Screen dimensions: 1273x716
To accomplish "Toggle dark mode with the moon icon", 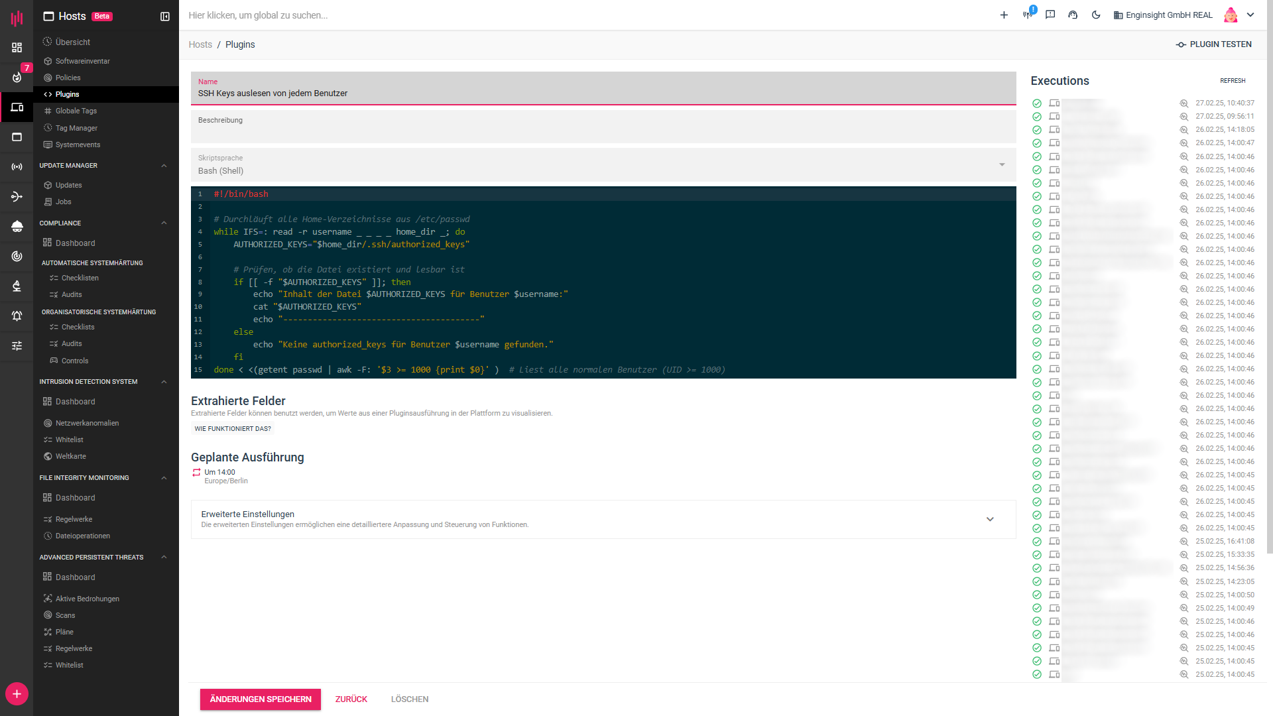I will pyautogui.click(x=1096, y=15).
